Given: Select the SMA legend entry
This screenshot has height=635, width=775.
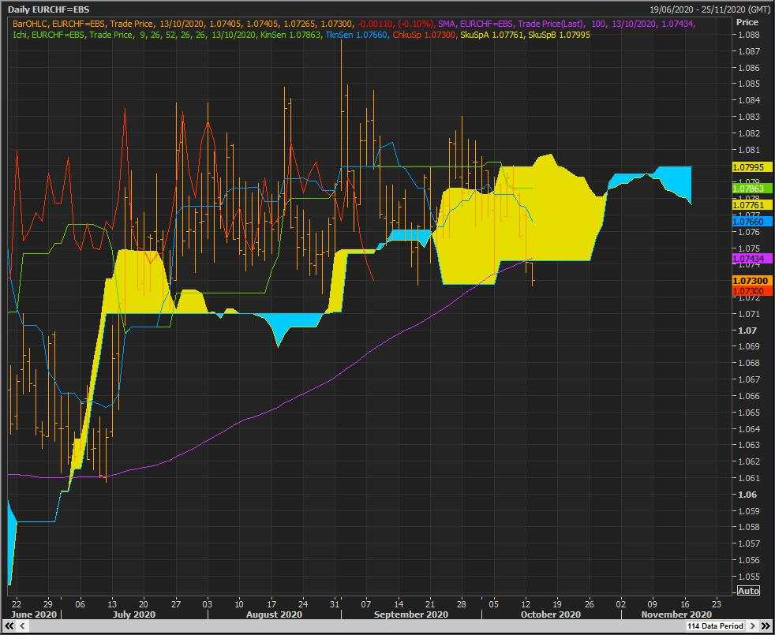Looking at the screenshot, I should pos(567,23).
